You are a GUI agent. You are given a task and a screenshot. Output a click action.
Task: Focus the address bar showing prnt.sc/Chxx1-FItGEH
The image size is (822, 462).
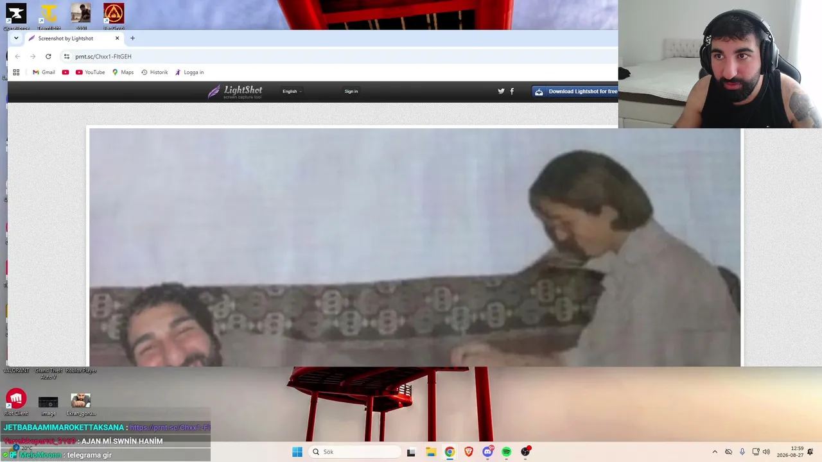pyautogui.click(x=339, y=56)
